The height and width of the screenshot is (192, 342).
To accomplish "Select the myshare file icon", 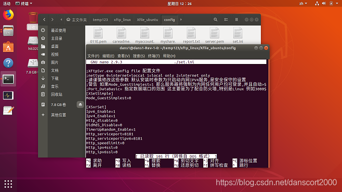I will click(x=168, y=35).
